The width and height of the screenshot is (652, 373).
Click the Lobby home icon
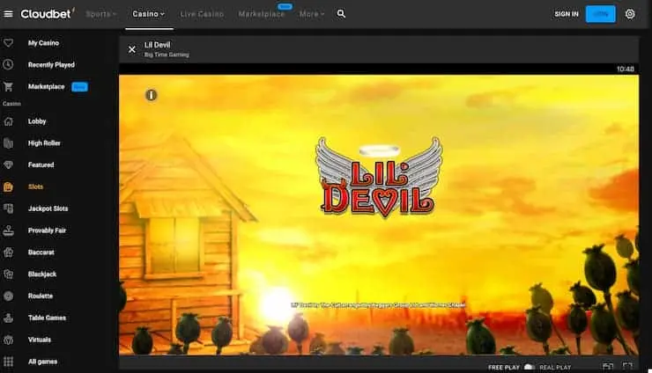[8, 121]
